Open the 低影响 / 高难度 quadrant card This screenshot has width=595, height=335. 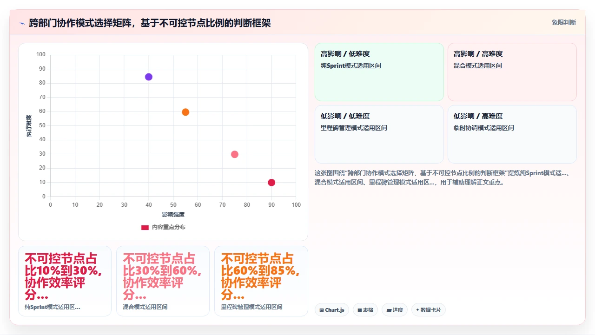coord(512,134)
